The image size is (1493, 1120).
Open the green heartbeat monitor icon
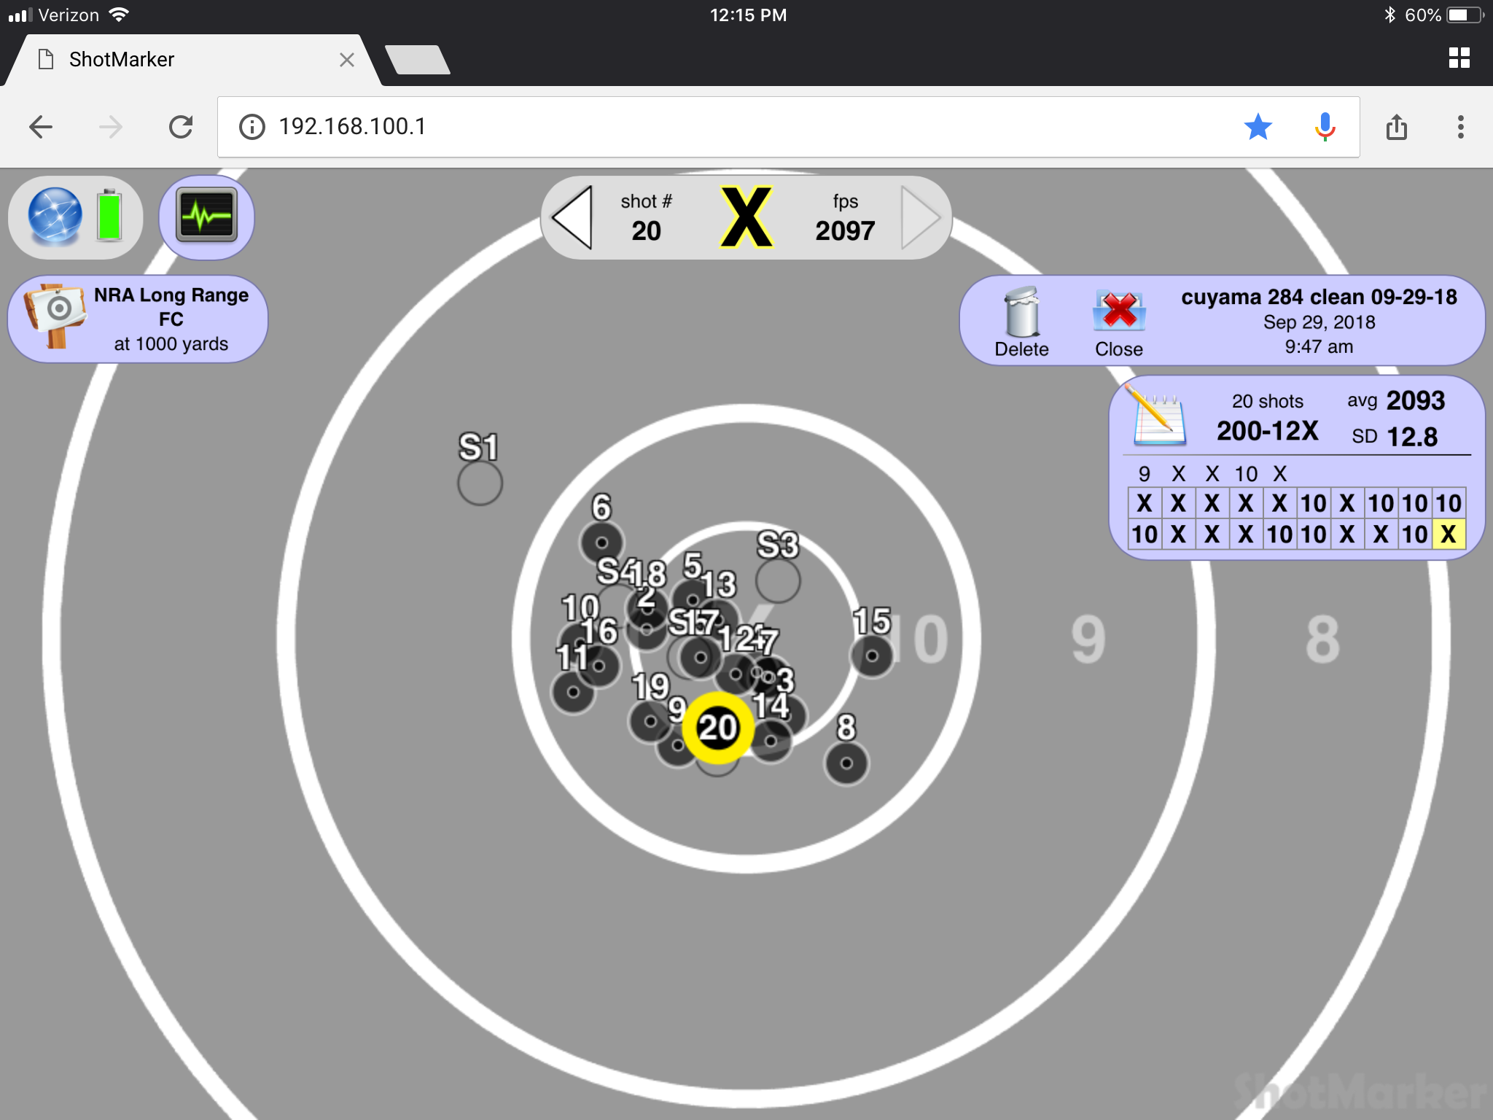pyautogui.click(x=207, y=217)
